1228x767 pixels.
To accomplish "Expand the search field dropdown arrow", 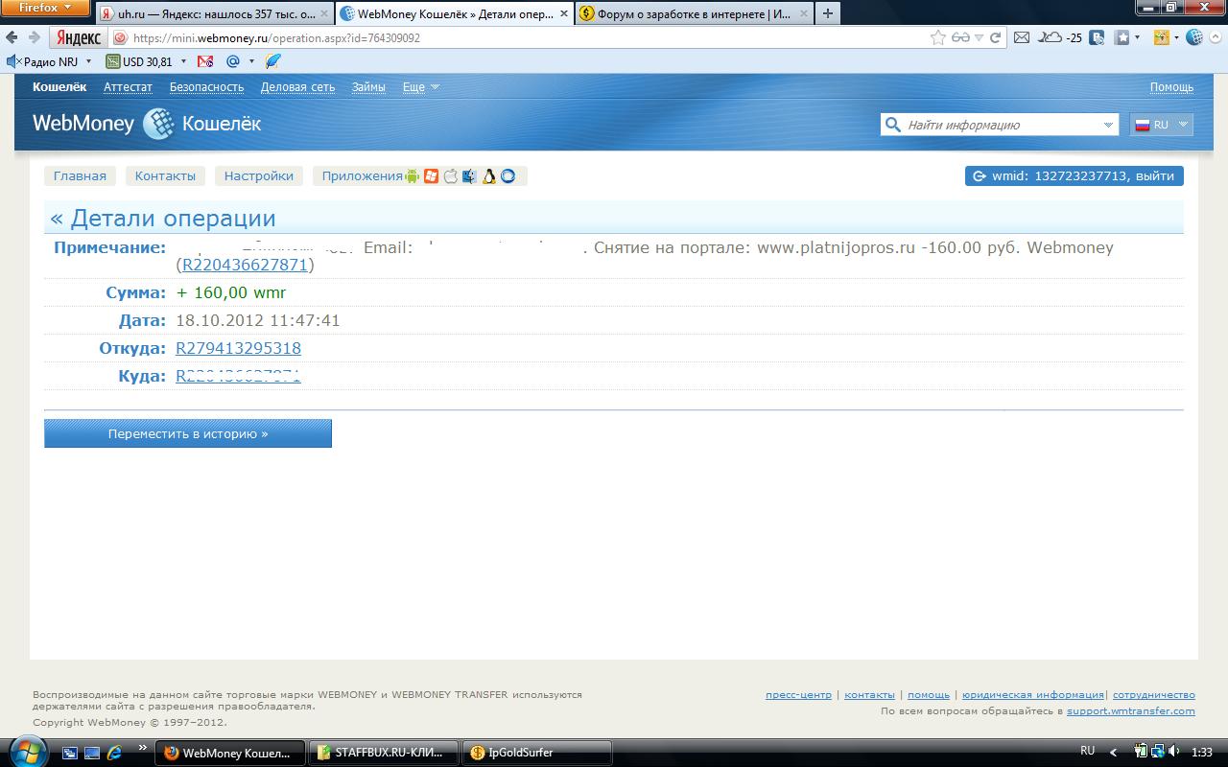I will [x=1108, y=125].
